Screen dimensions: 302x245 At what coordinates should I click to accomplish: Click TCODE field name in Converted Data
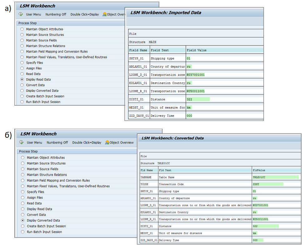144,184
